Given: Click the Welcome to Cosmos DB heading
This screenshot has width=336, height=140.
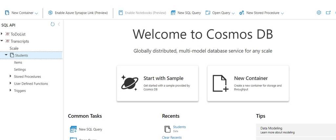Looking at the screenshot, I should point(203,34).
